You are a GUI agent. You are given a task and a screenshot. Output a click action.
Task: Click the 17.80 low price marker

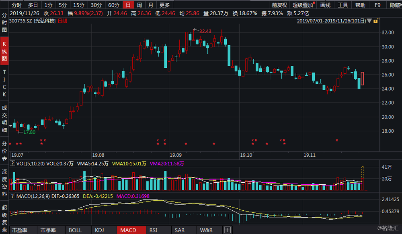pyautogui.click(x=29, y=132)
